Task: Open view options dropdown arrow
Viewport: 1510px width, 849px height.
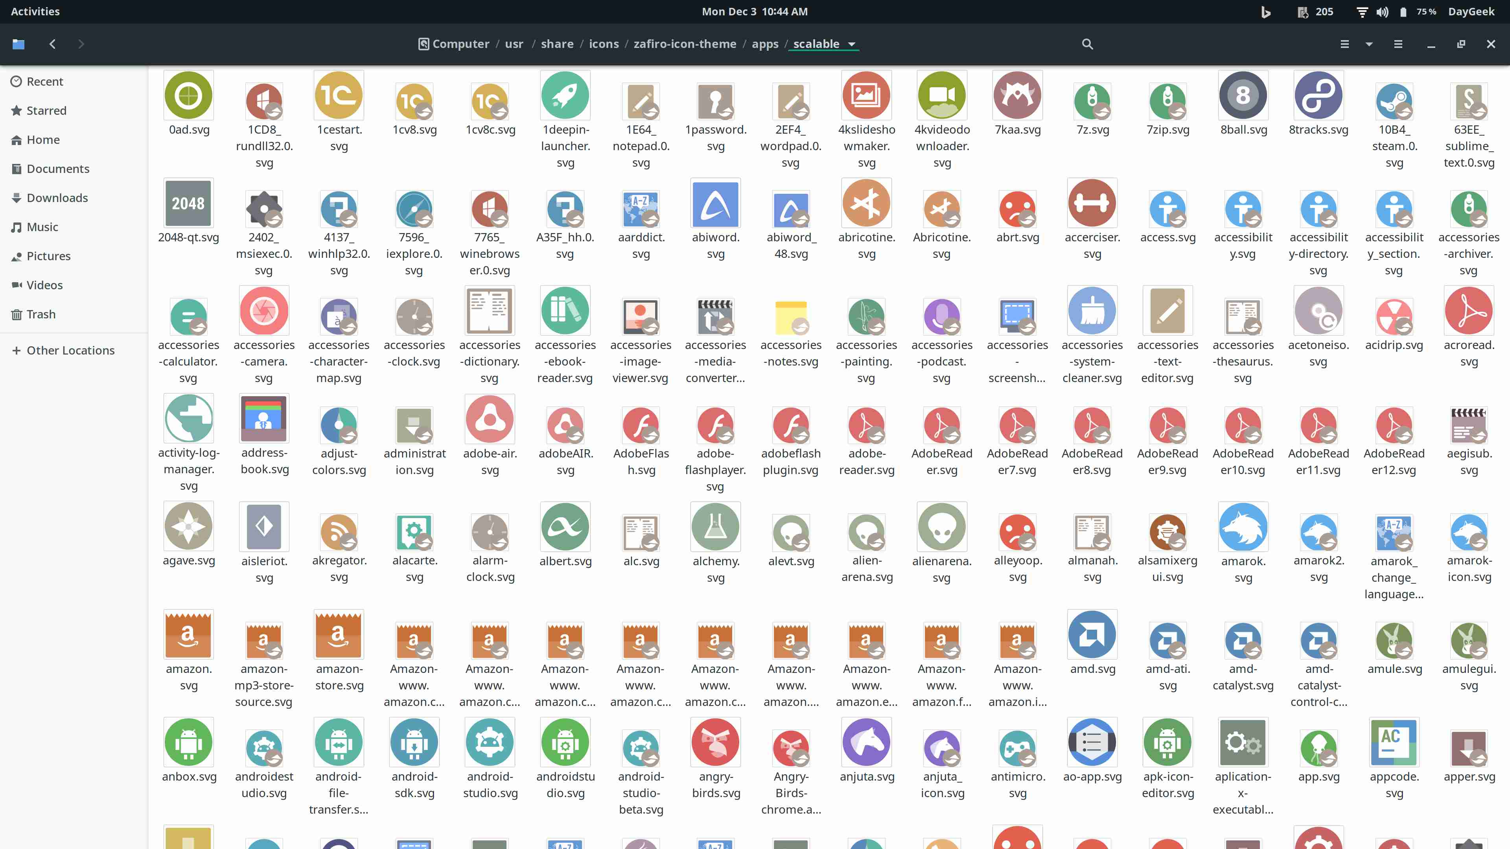Action: pos(1369,44)
